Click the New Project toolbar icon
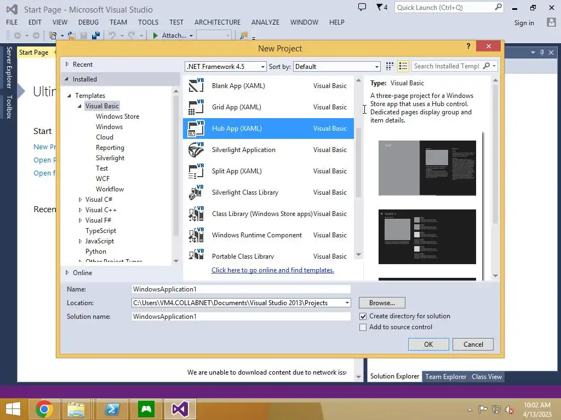 pos(53,36)
